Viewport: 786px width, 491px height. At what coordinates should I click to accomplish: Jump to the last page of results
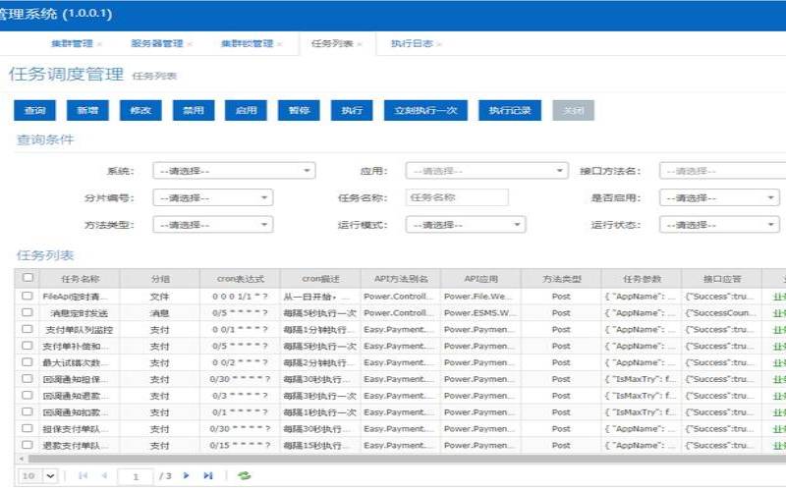pos(208,475)
